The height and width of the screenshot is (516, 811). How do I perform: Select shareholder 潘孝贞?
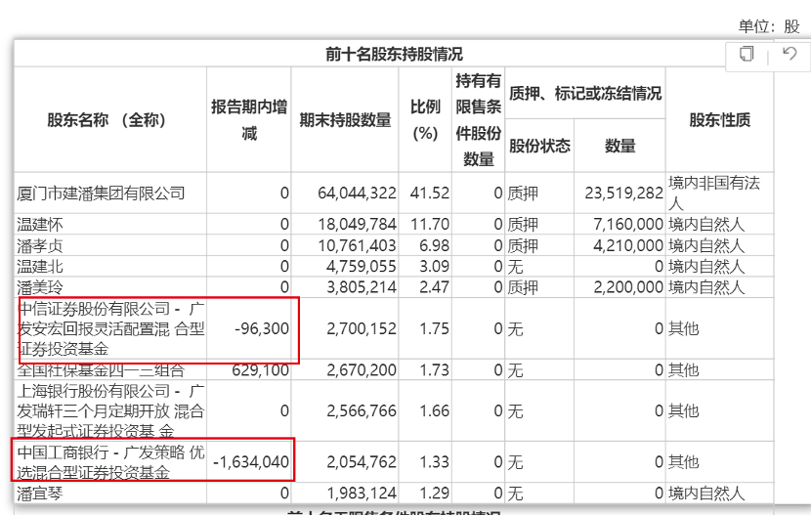click(x=40, y=246)
